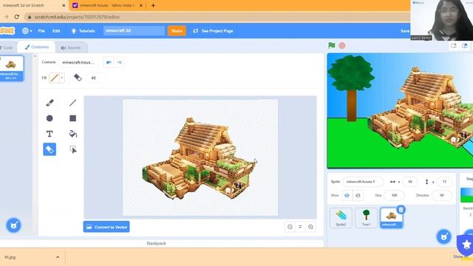Click the Costume name field
Viewport: 473px width, 266px height.
(x=78, y=62)
